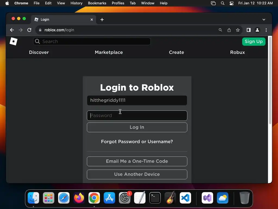278x209 pixels.
Task: Open App Store from the dock
Action: click(x=109, y=198)
